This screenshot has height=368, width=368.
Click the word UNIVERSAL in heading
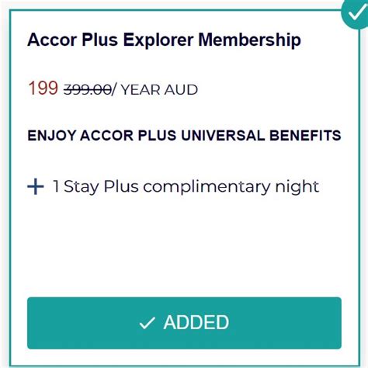coord(223,135)
